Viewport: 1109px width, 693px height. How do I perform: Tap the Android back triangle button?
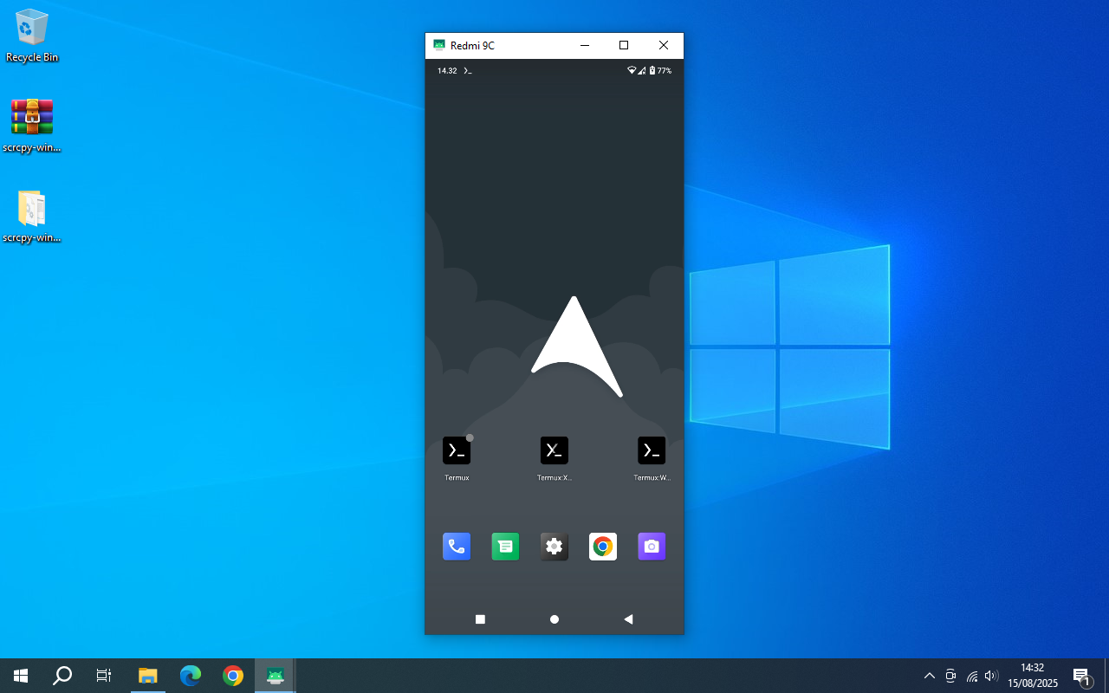(628, 619)
